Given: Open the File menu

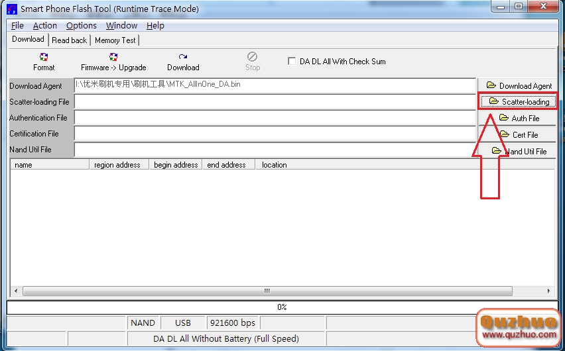Looking at the screenshot, I should click(x=17, y=26).
